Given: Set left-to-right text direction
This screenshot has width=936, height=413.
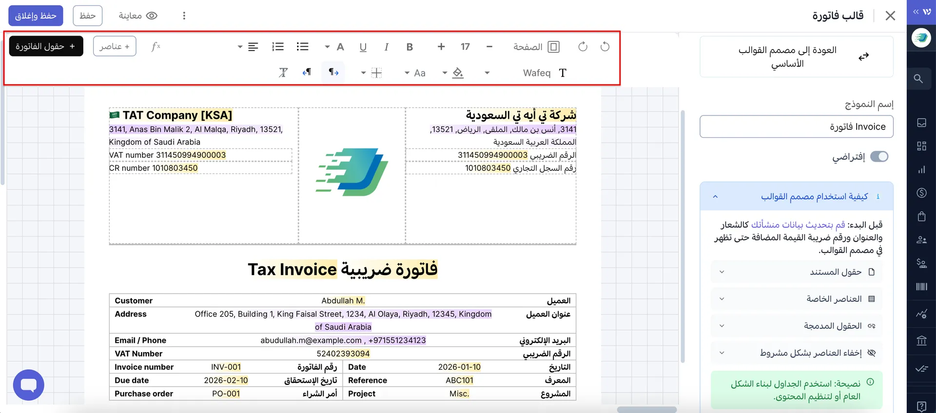Looking at the screenshot, I should 333,73.
